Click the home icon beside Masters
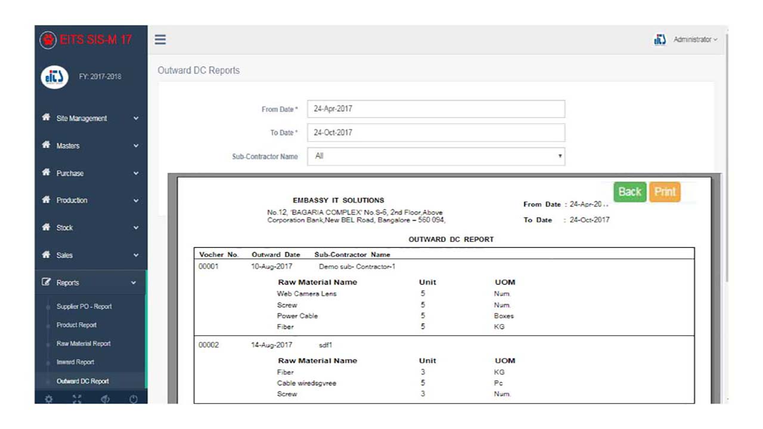763x429 pixels. pyautogui.click(x=46, y=145)
